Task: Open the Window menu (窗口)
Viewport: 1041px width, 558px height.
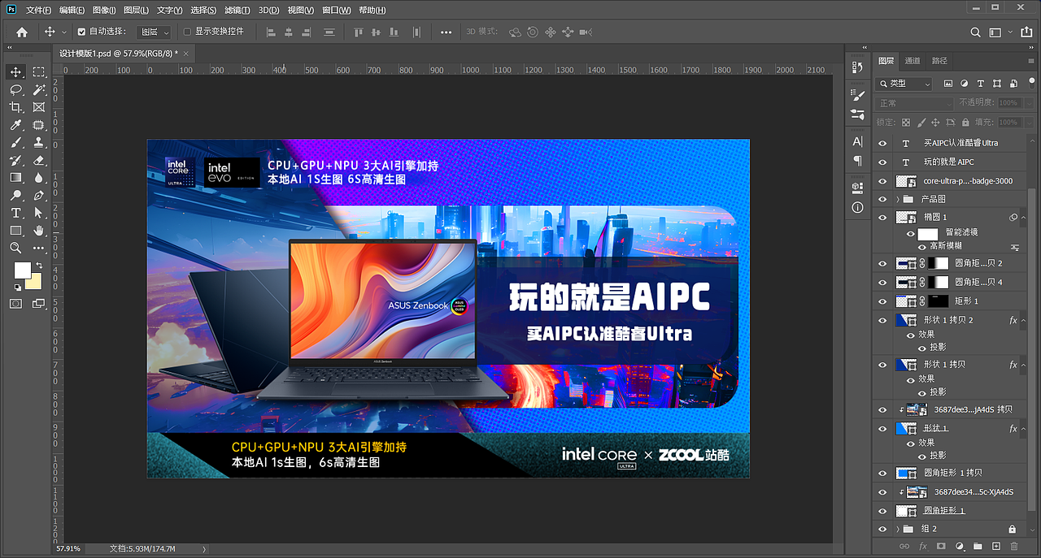Action: [x=337, y=10]
